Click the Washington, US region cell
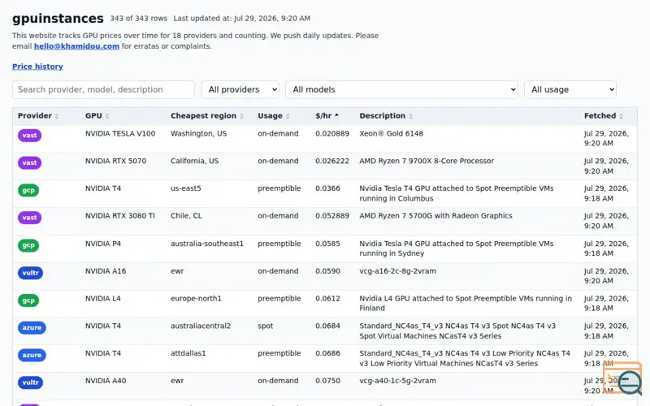650x406 pixels. (198, 133)
